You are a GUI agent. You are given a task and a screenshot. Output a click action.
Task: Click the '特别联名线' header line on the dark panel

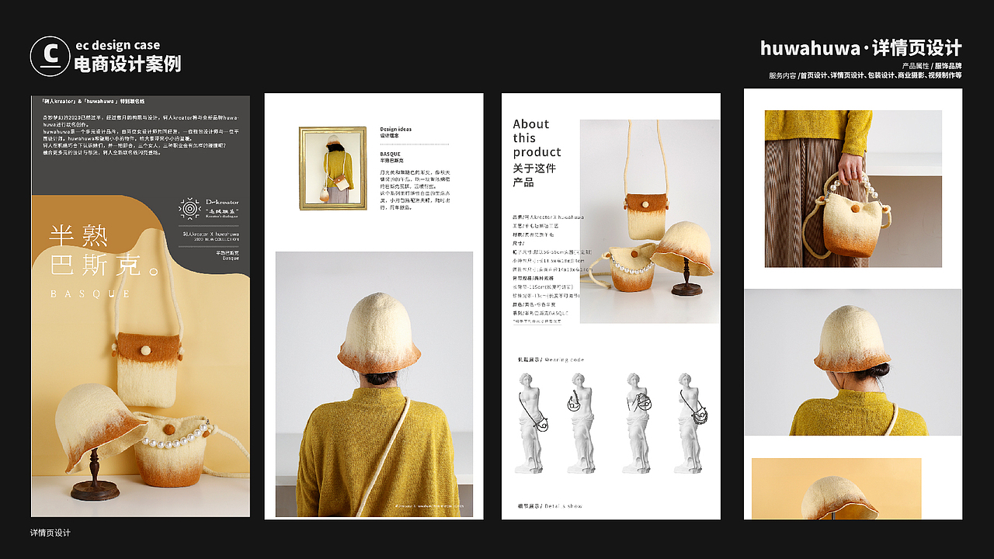93,102
